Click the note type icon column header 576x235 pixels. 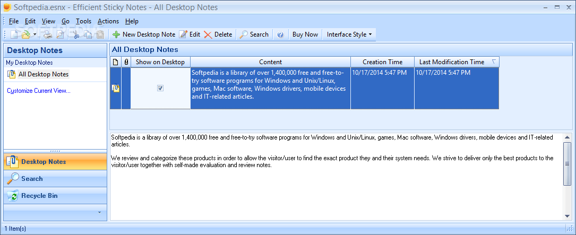[115, 62]
